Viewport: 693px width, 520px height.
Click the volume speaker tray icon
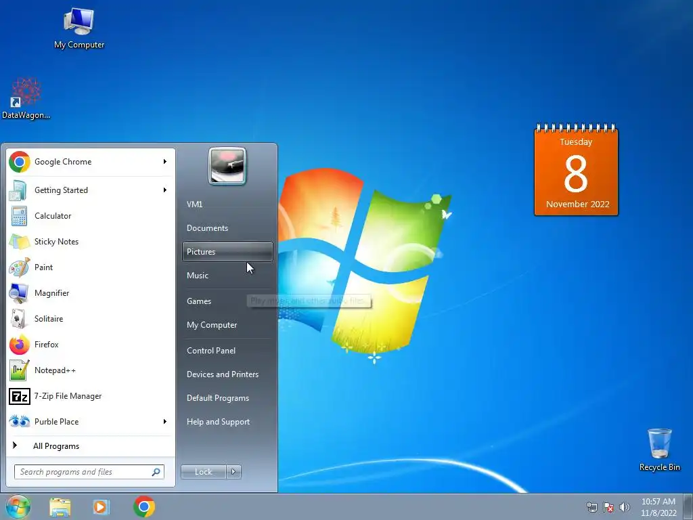coord(624,507)
